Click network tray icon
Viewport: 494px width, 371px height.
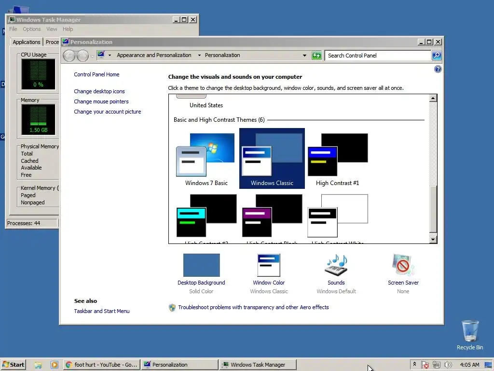tap(436, 365)
